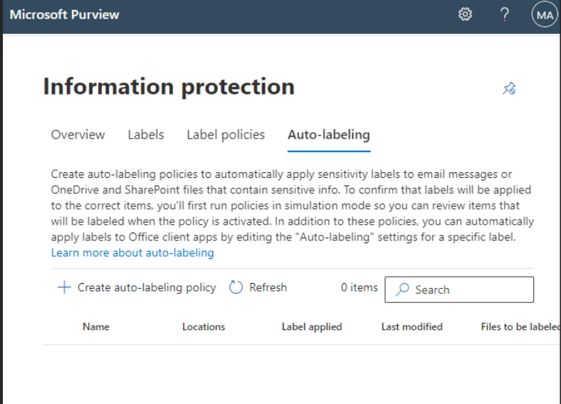Viewport: 561px width, 404px height.
Task: Click the Label applied column header
Action: (x=312, y=326)
